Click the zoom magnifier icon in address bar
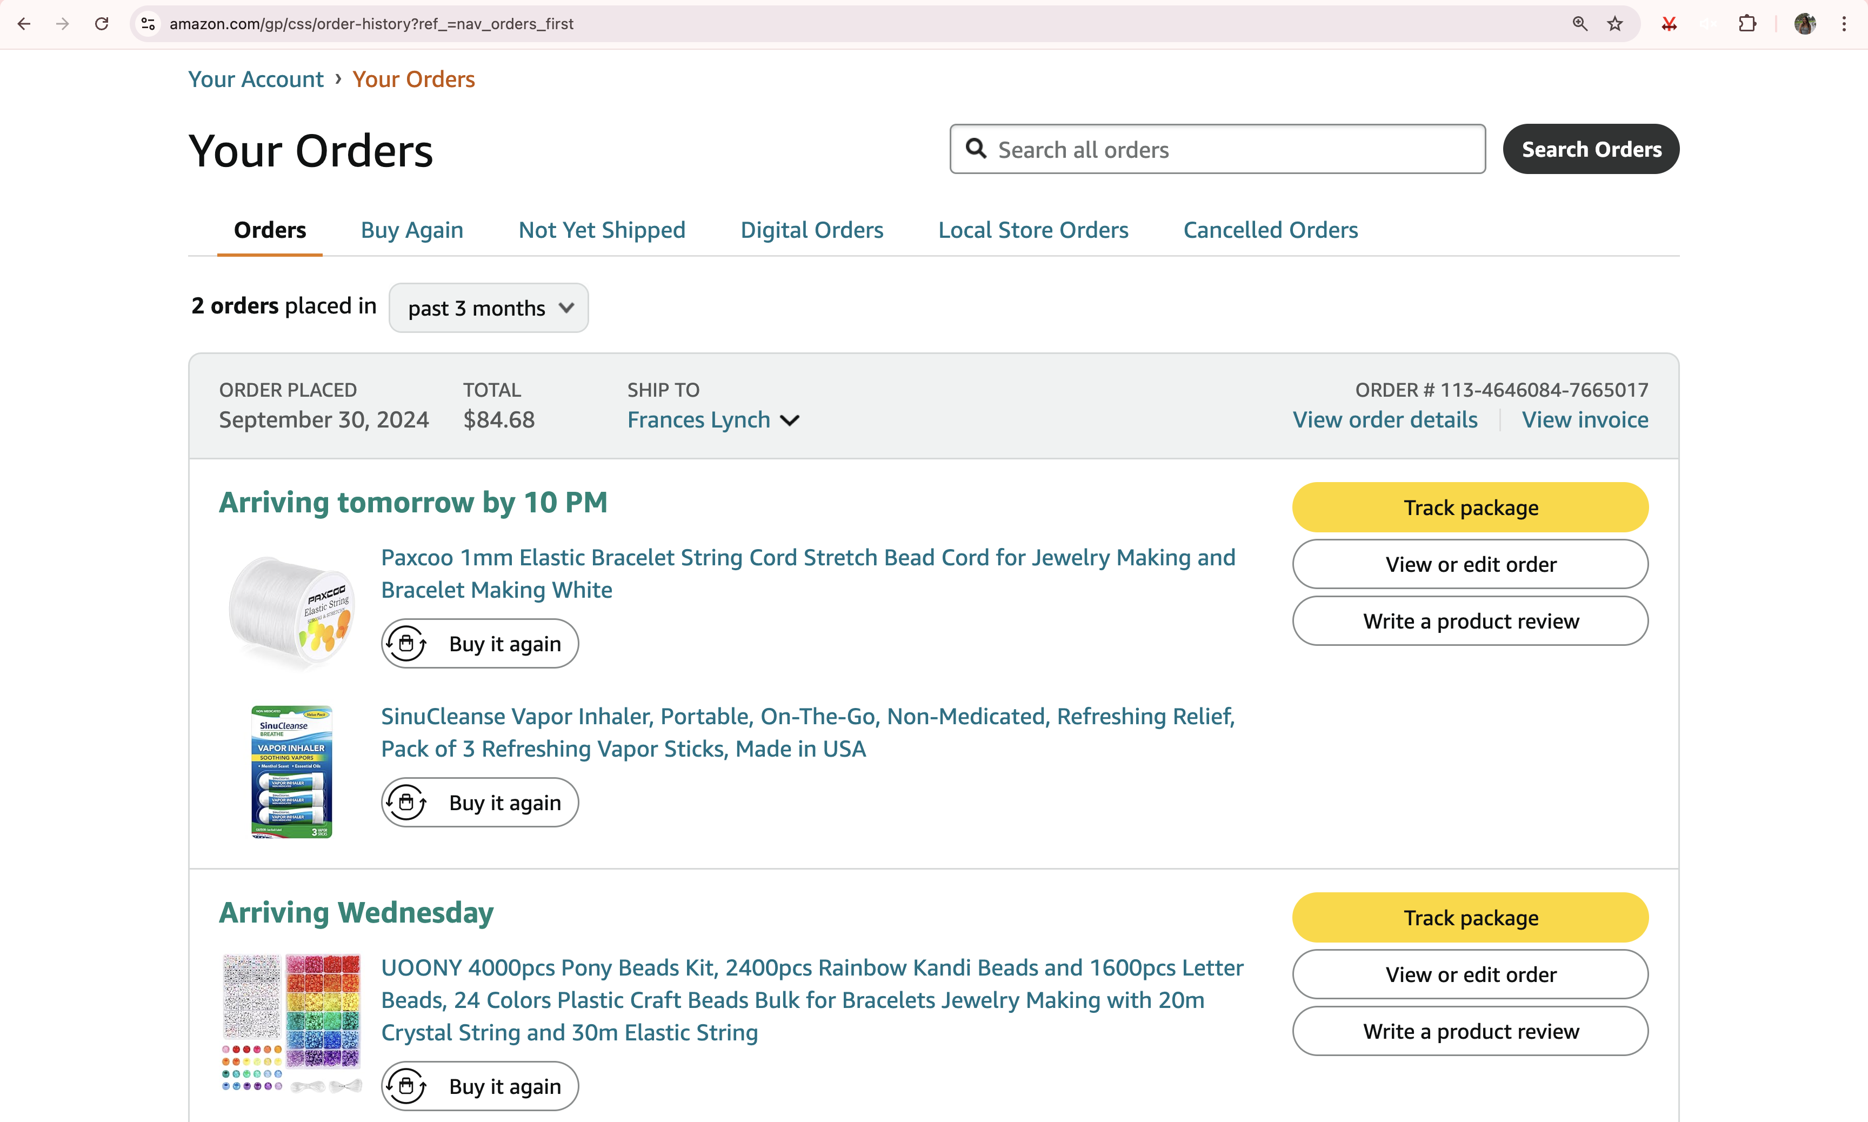 pyautogui.click(x=1579, y=24)
